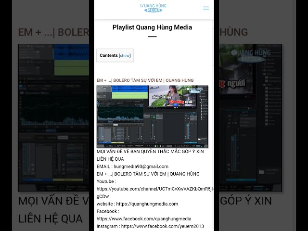Click the 'LIÊN HỆ QUA' line in the page
This screenshot has width=308, height=231.
point(110,159)
